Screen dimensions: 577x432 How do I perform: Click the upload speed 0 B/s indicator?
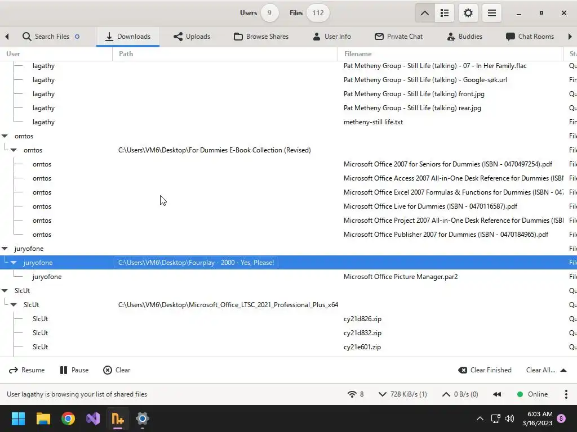[460, 394]
